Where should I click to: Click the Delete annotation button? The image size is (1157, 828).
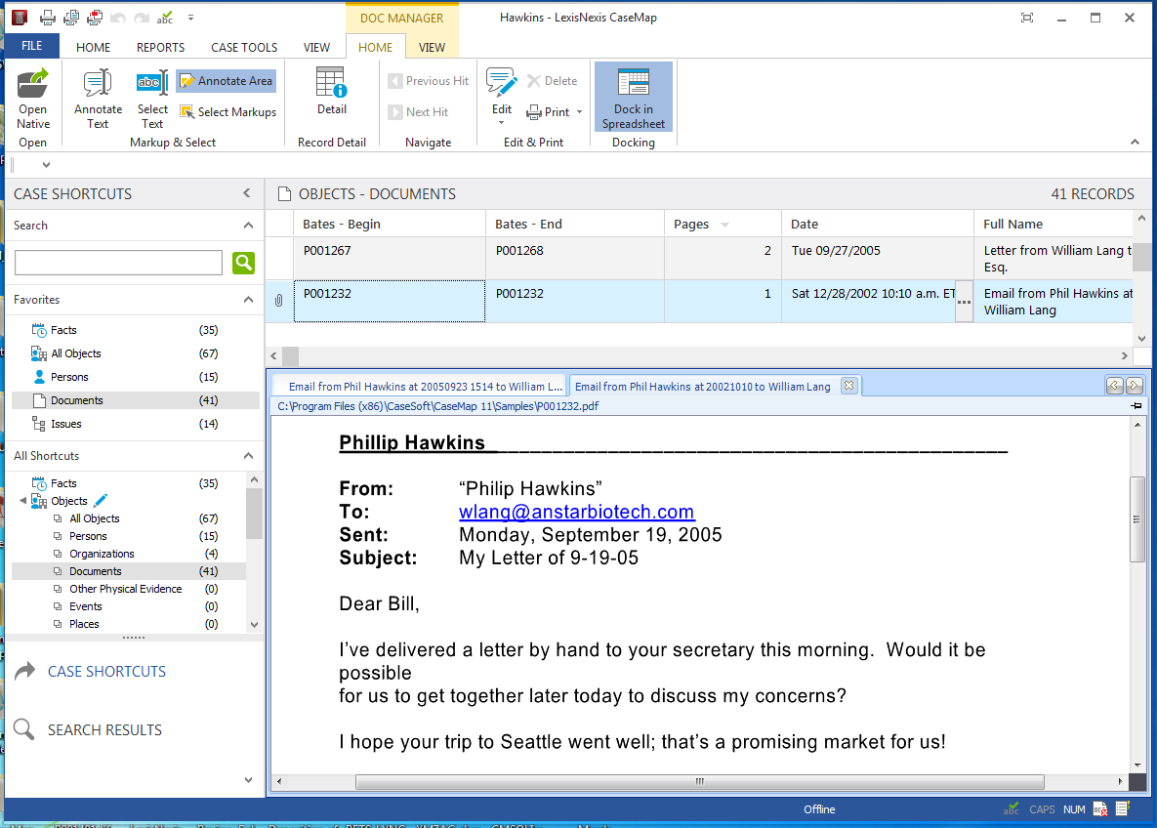click(552, 80)
